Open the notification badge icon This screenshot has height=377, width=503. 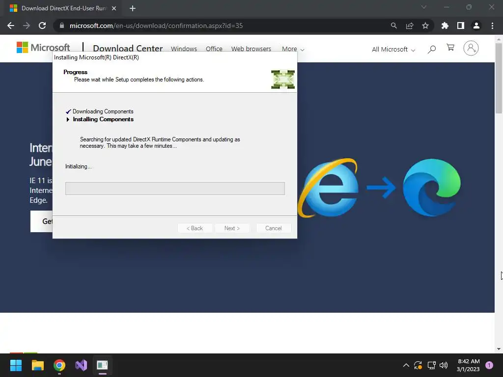489,365
